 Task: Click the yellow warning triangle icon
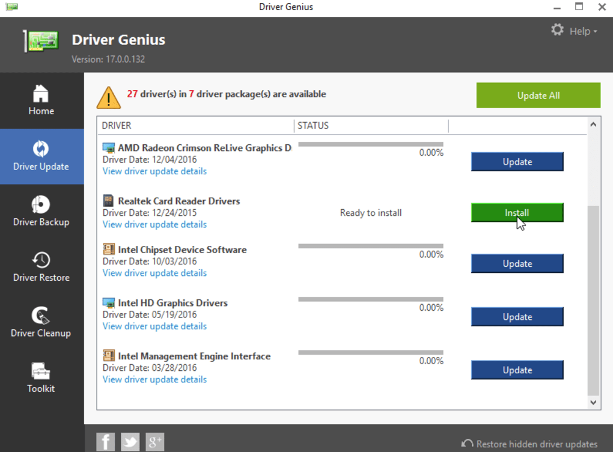point(109,97)
